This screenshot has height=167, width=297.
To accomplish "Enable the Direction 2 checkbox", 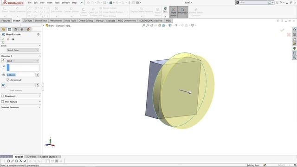I will click(3, 96).
